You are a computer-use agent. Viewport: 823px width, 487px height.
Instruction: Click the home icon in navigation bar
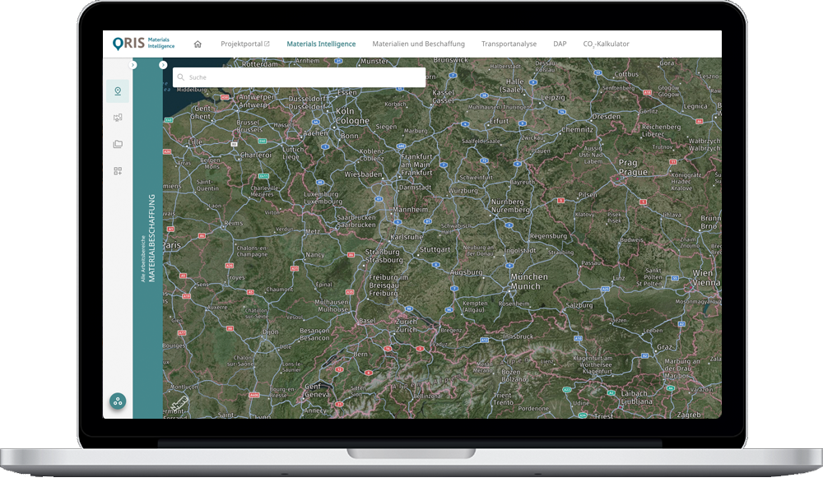198,44
